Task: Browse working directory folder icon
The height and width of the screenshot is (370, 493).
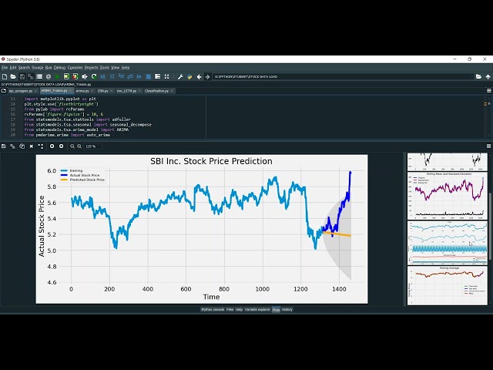Action: pos(478,76)
